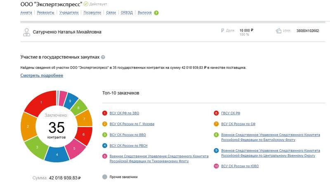The image size is (330, 184).
Task: Open the Центральному Военному Округу customer link
Action: [x=271, y=153]
